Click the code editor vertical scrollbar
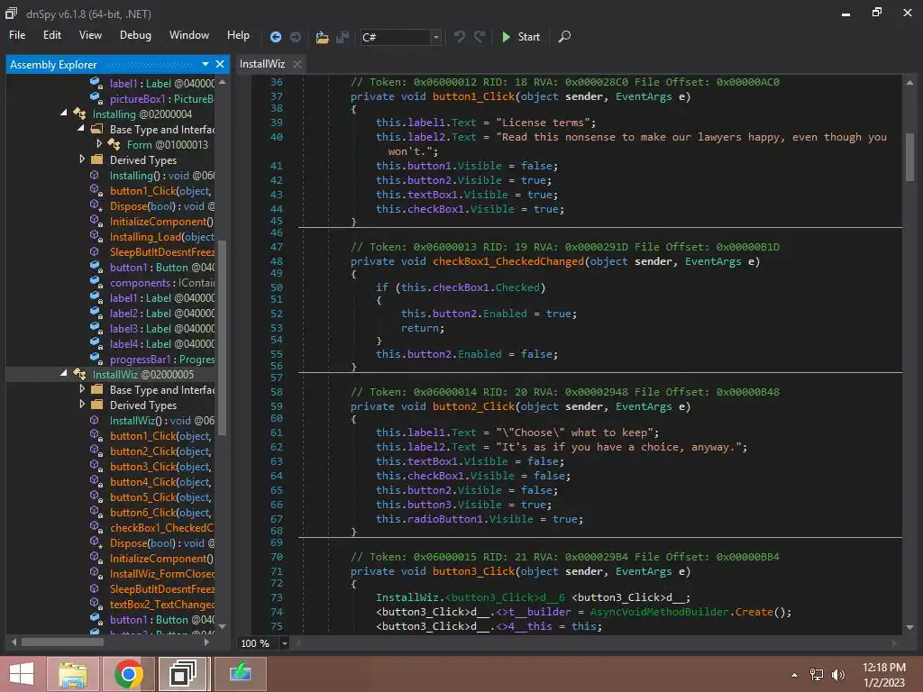923x692 pixels. (909, 158)
